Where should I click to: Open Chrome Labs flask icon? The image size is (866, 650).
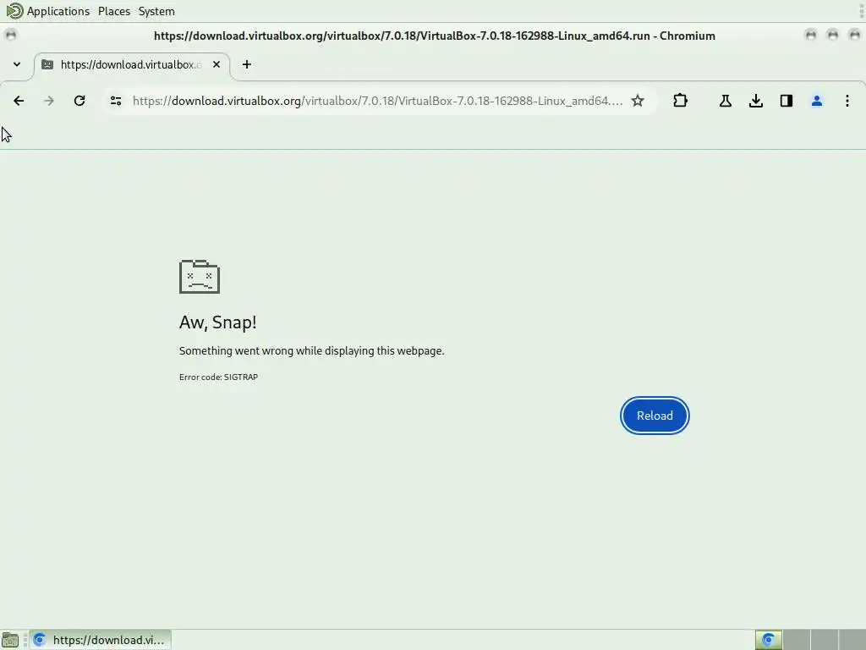725,101
